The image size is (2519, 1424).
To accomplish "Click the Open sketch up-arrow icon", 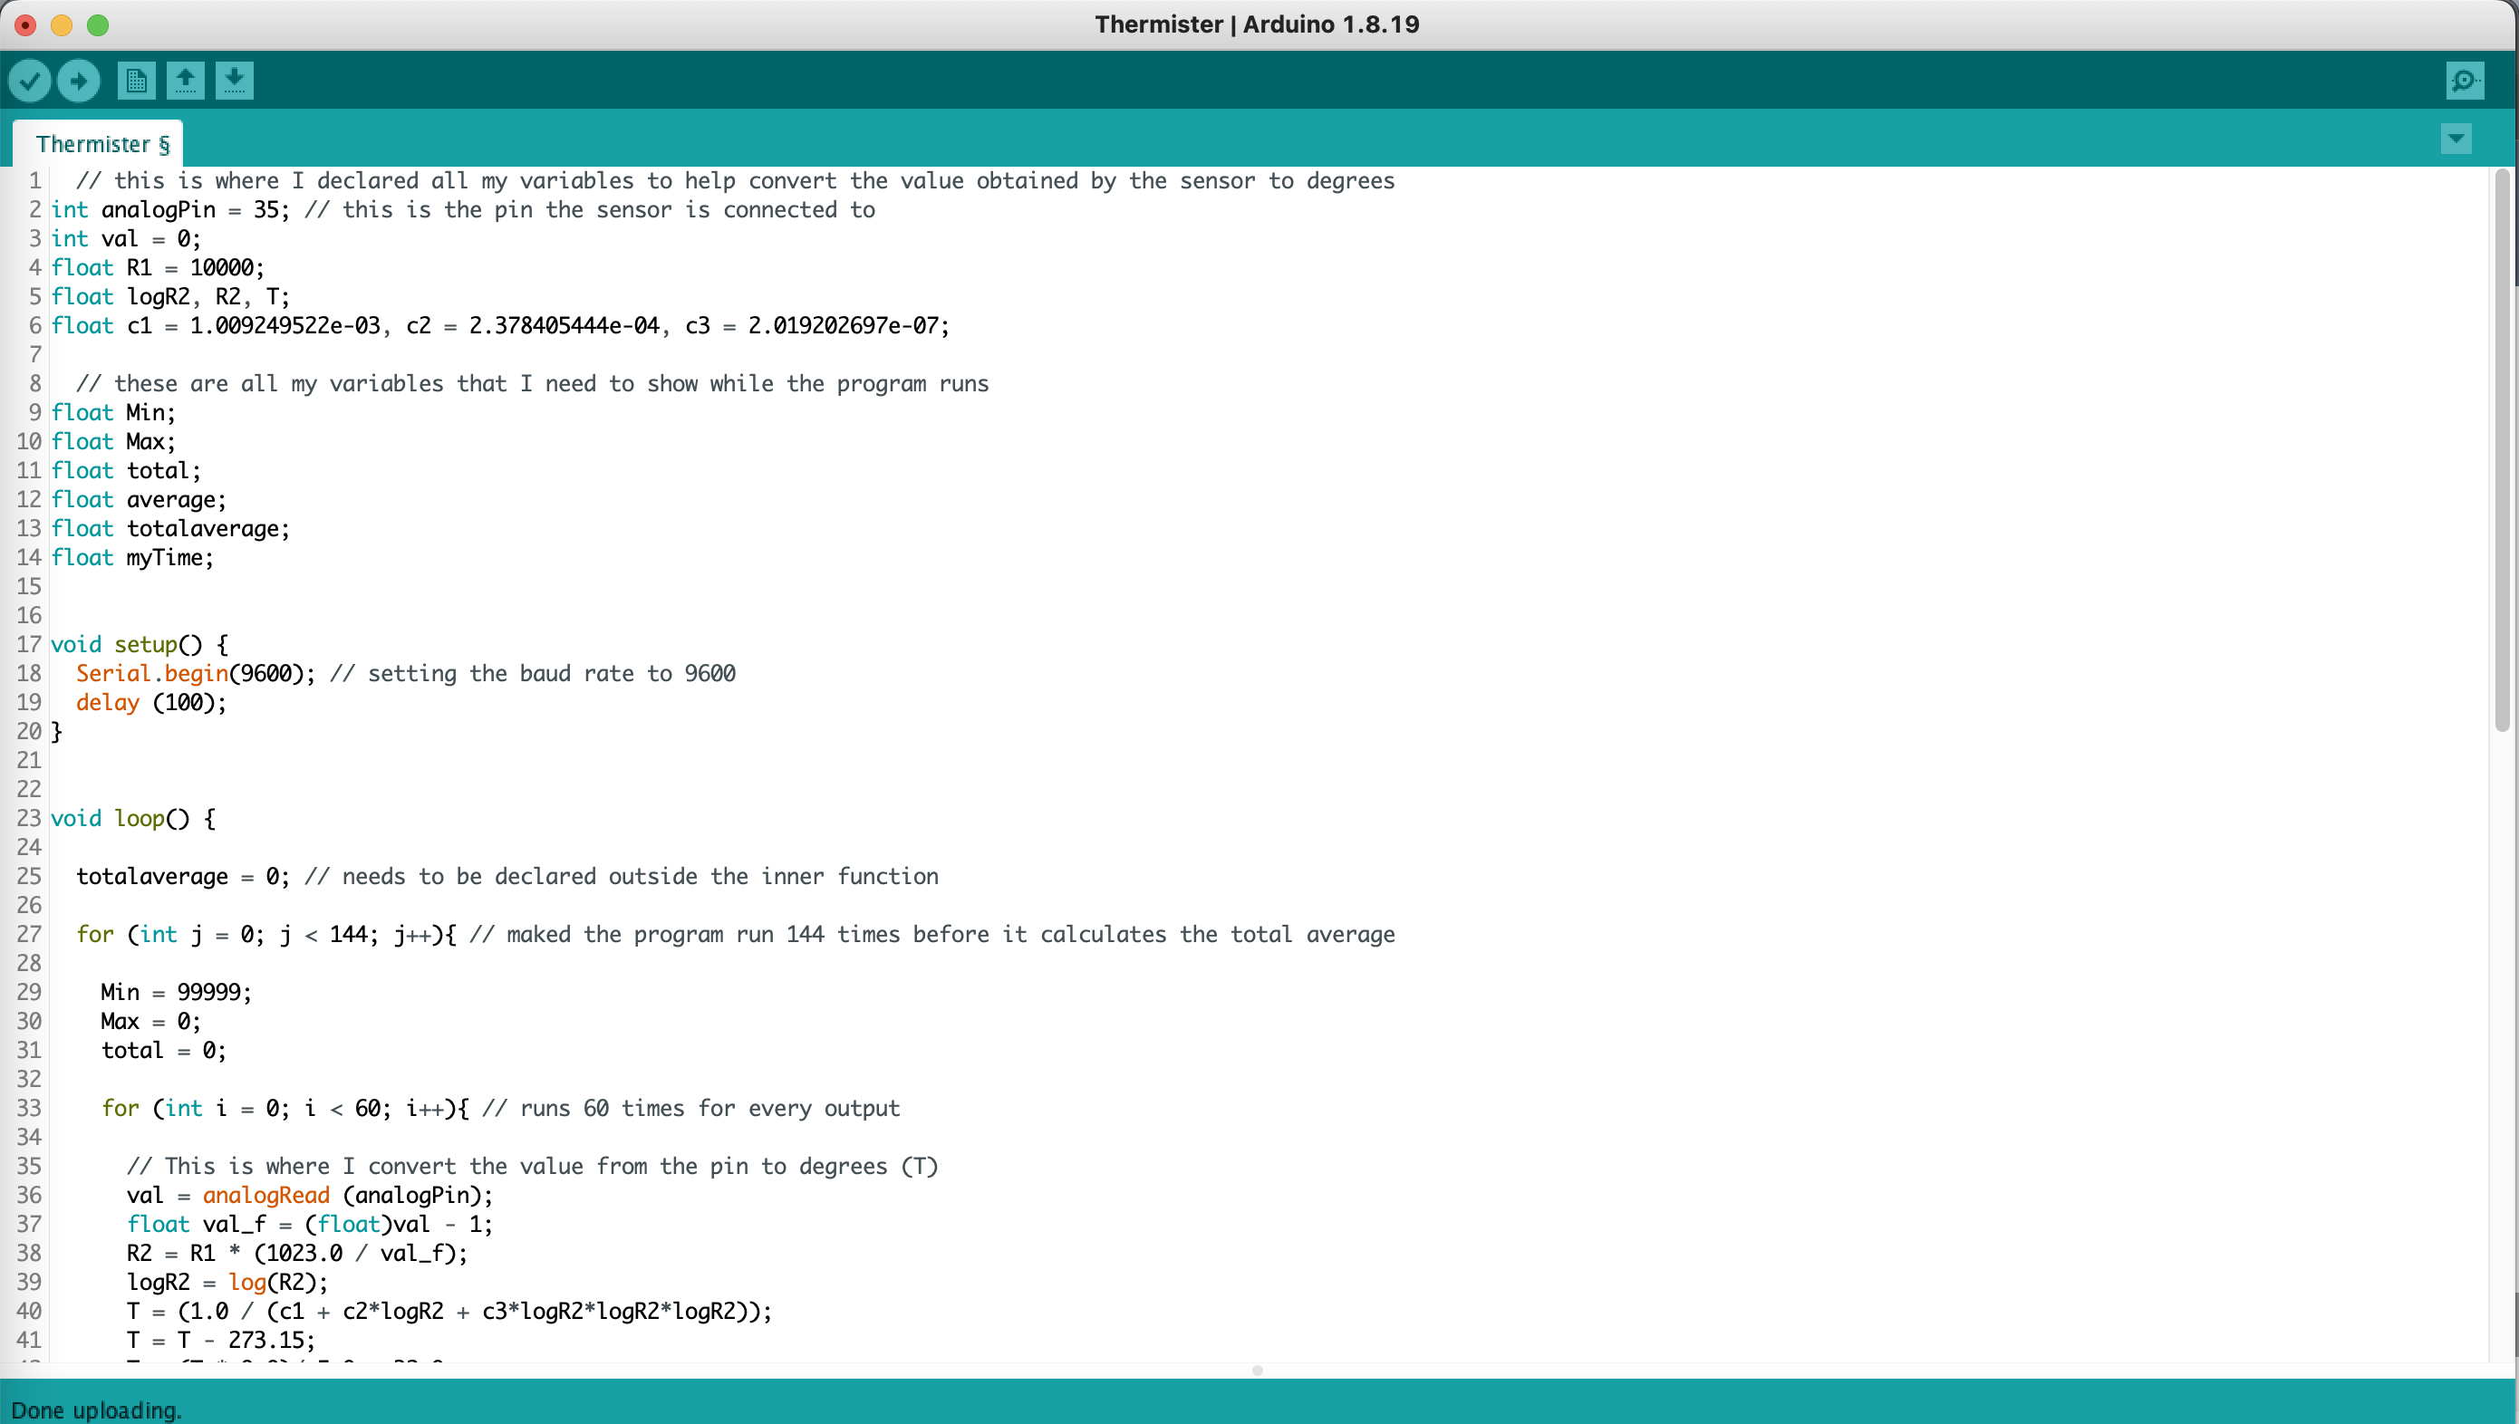I will pyautogui.click(x=185, y=81).
